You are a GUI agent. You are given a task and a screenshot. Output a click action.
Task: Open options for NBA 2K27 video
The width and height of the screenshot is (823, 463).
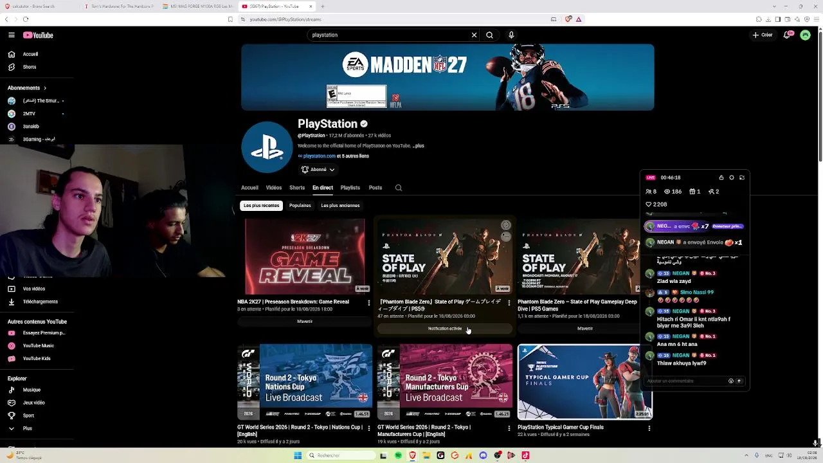point(369,302)
